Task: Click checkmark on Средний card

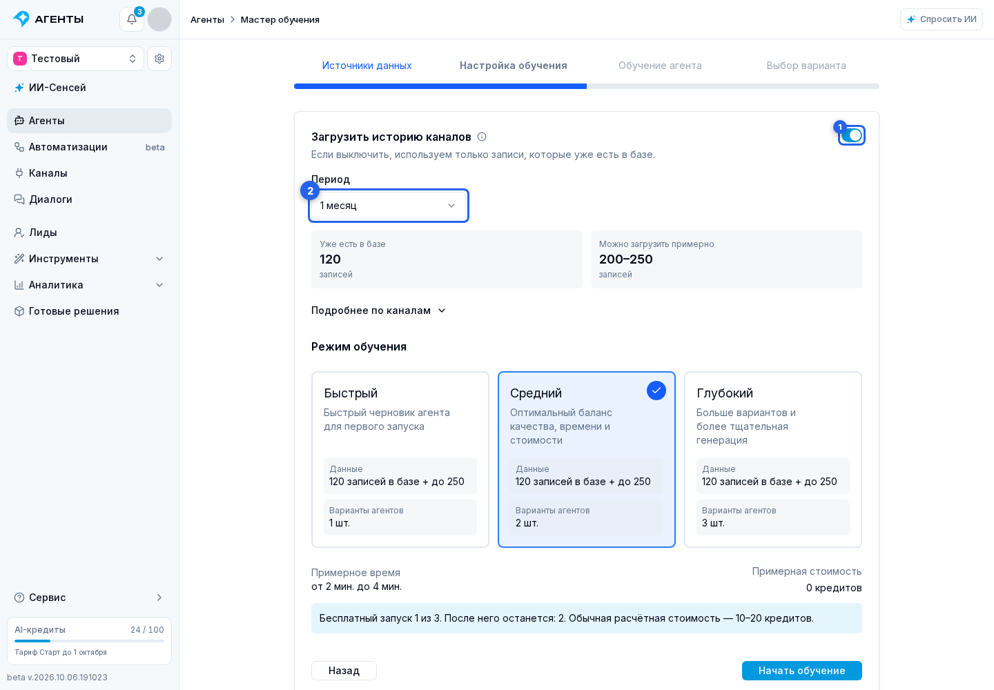Action: [x=656, y=391]
